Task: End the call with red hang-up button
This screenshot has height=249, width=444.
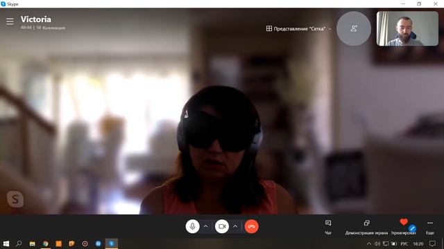Action: [251, 226]
